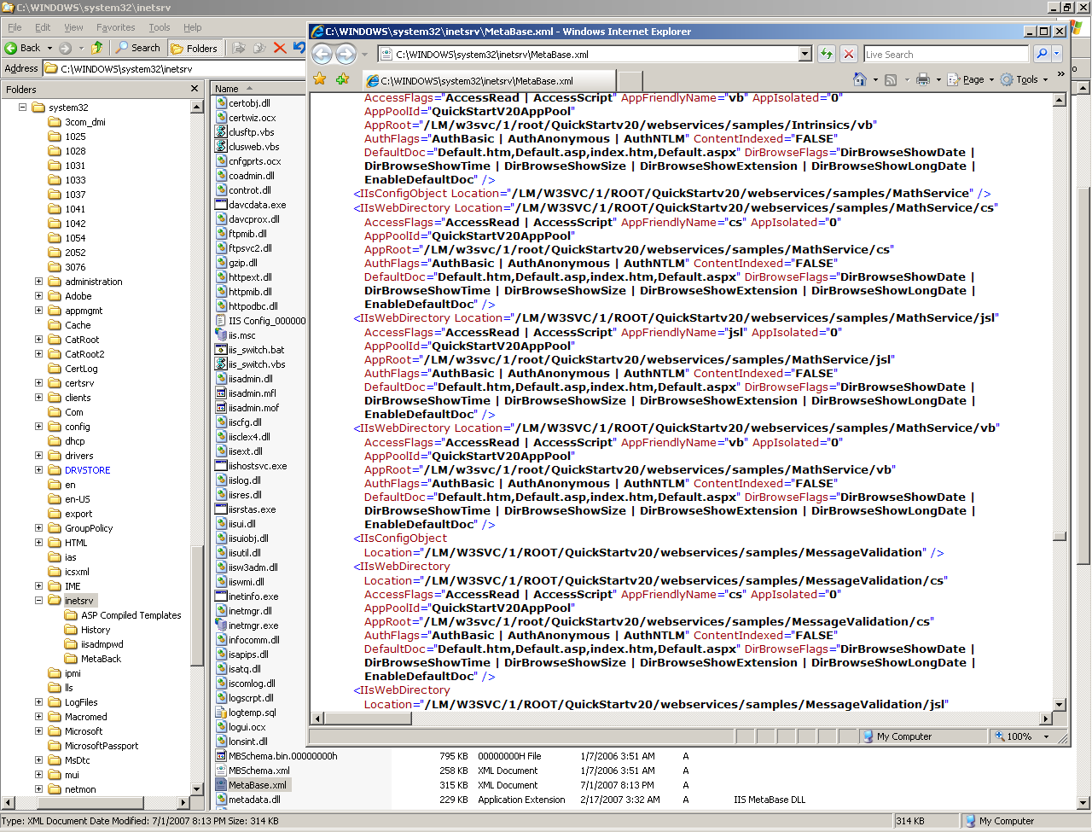Select the iis.msc console file icon
The height and width of the screenshot is (832, 1092).
221,335
